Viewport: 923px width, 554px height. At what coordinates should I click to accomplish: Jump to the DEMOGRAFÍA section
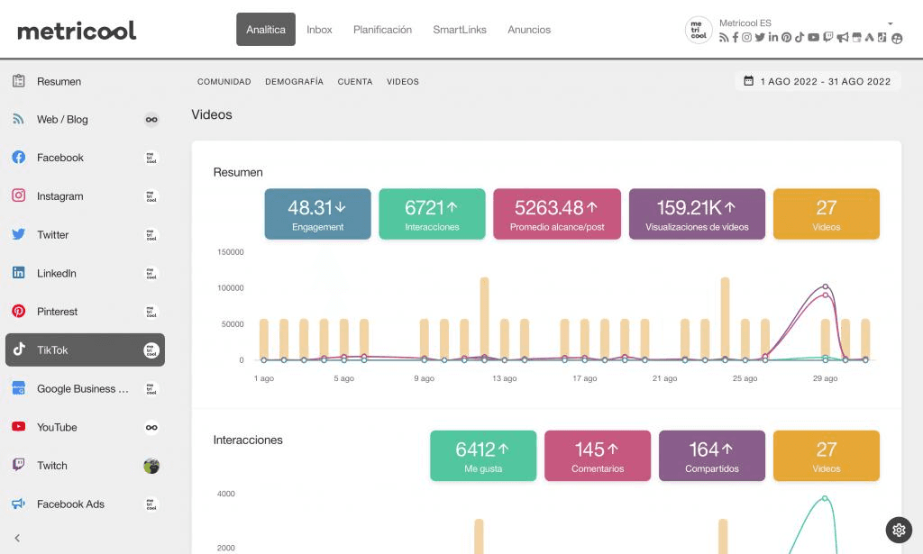(295, 82)
